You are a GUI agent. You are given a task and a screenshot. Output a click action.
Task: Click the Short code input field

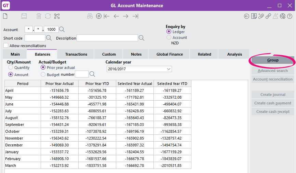35,38
